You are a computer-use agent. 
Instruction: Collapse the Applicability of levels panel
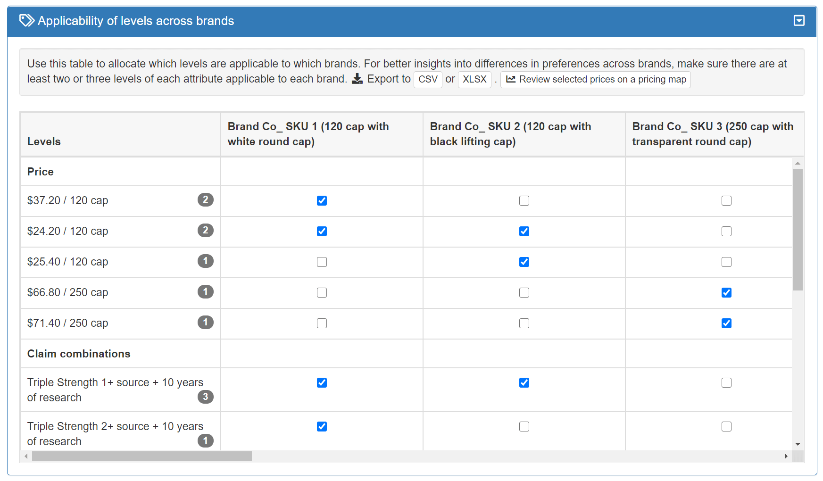799,20
